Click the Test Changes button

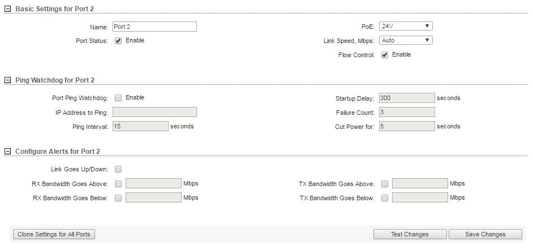coord(410,234)
